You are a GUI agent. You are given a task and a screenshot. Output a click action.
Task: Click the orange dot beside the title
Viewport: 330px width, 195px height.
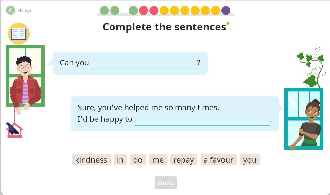pyautogui.click(x=228, y=23)
